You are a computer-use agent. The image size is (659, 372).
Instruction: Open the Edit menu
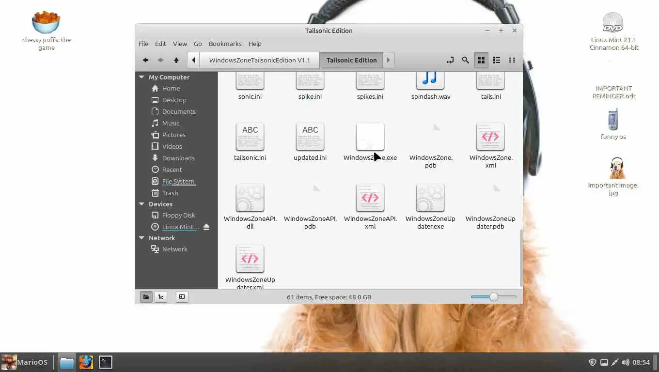(160, 44)
